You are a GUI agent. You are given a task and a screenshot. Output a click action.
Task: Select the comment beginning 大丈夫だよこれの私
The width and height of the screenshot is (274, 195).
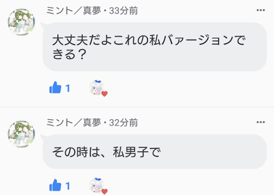[x=155, y=47]
